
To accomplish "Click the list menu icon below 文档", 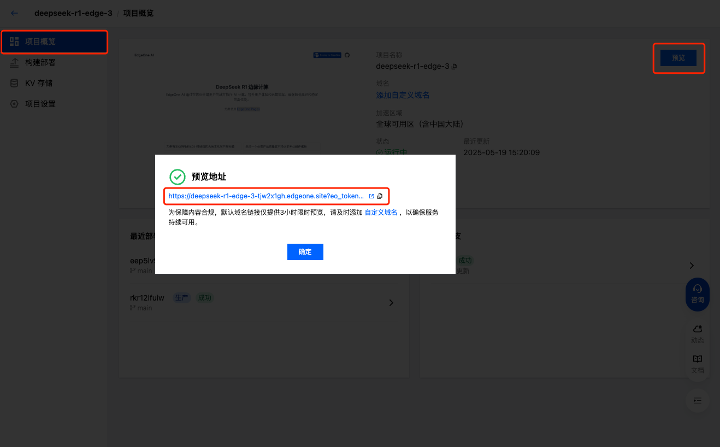I will click(698, 401).
